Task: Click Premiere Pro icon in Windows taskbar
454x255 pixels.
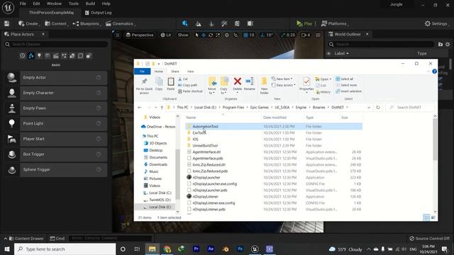Action: 196,249
